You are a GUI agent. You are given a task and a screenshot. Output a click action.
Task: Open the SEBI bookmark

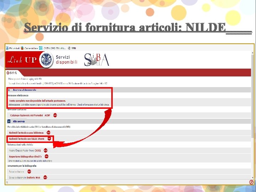click(72, 48)
